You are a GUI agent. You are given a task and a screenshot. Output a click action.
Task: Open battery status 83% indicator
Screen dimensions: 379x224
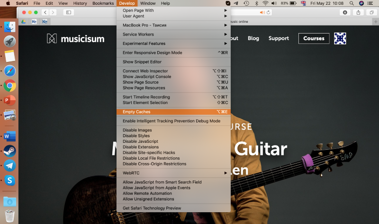[289, 3]
